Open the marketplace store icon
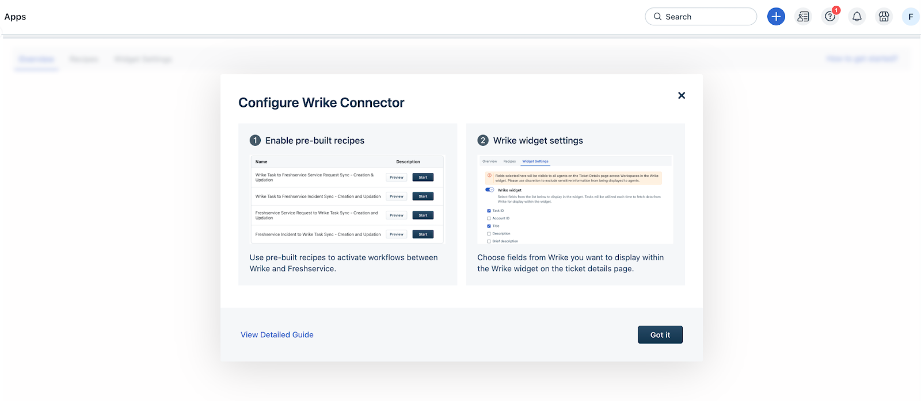 [884, 17]
